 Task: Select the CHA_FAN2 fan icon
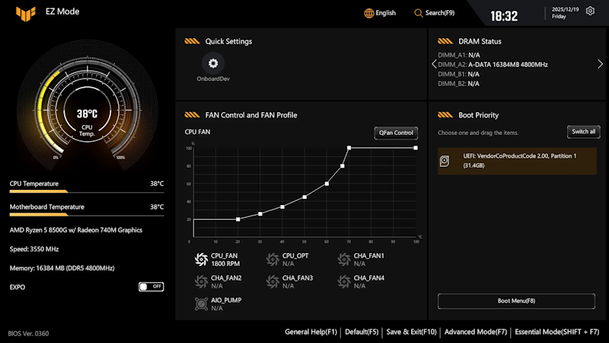[201, 281]
